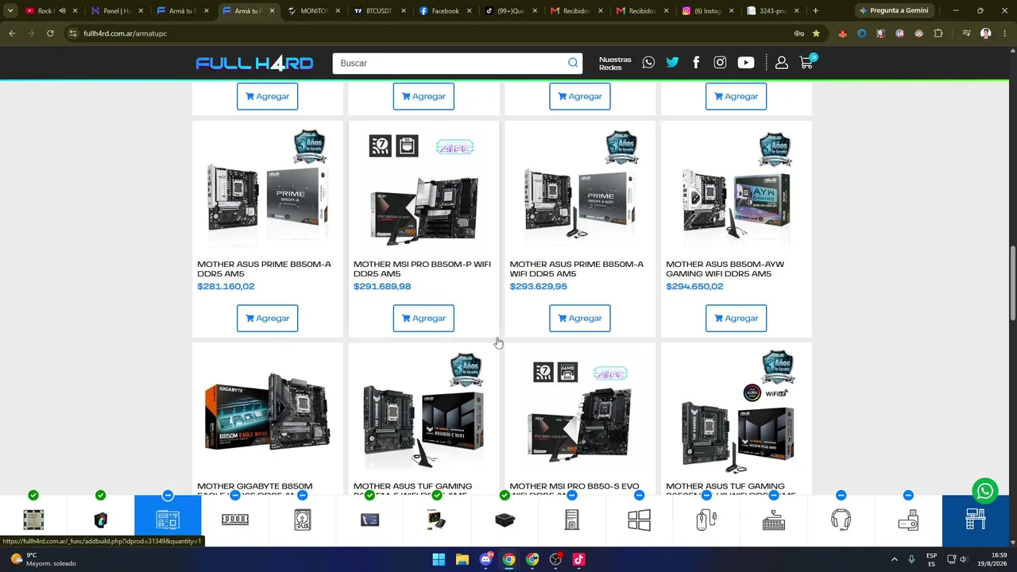Image resolution: width=1017 pixels, height=572 pixels.
Task: Open the Chrome extensions puzzle icon
Action: pyautogui.click(x=938, y=33)
